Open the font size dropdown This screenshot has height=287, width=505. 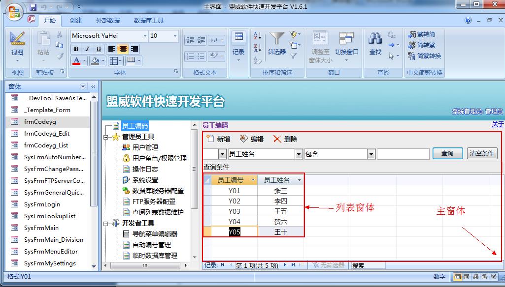pyautogui.click(x=175, y=36)
